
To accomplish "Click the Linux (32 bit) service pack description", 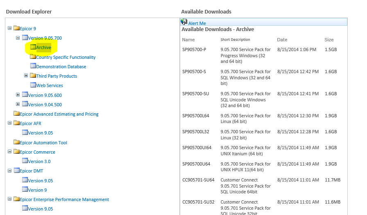I will click(245, 134).
